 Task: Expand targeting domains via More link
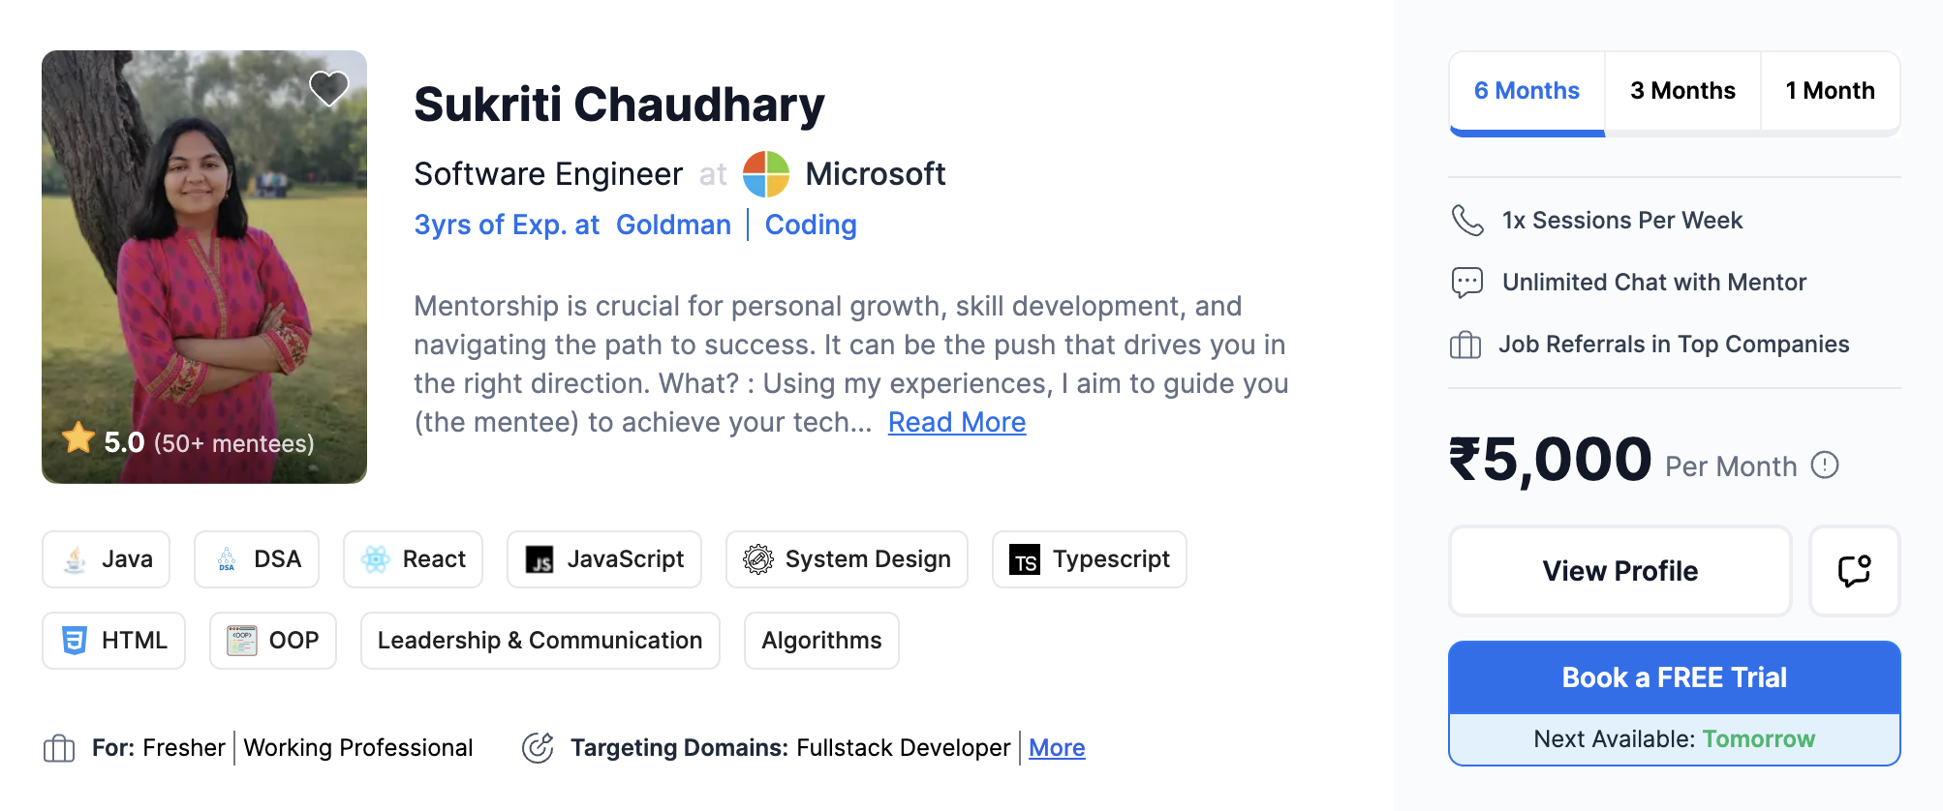[1057, 748]
